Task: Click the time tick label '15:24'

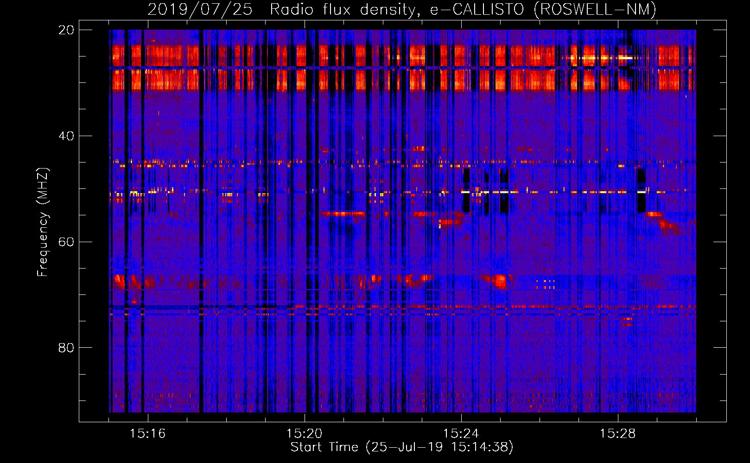Action: click(461, 434)
